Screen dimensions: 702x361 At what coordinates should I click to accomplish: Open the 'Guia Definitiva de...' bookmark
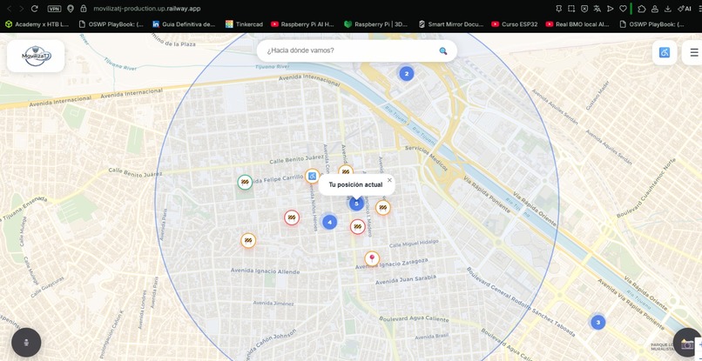184,24
